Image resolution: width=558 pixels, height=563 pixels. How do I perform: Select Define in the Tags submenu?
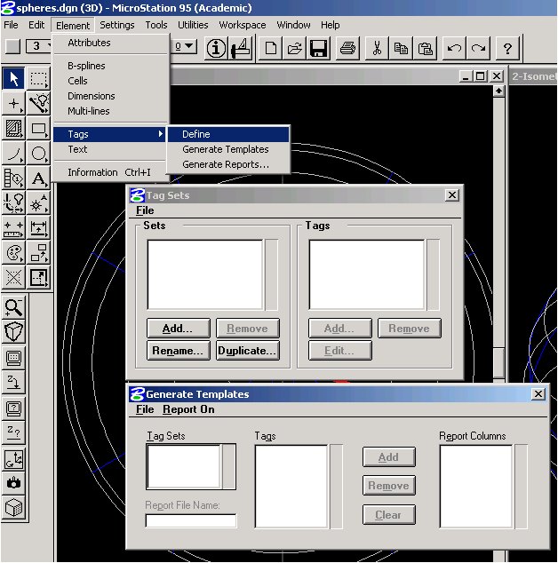point(228,134)
